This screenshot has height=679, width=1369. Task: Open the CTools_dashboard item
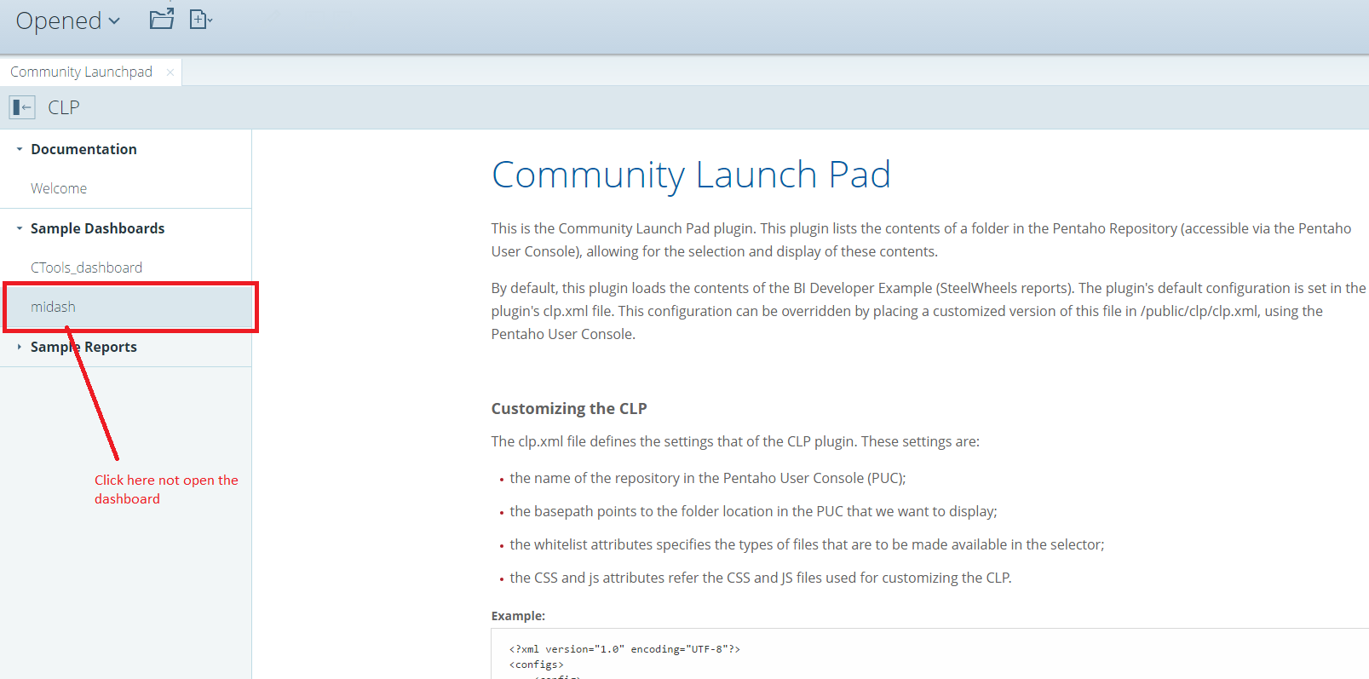pyautogui.click(x=87, y=268)
